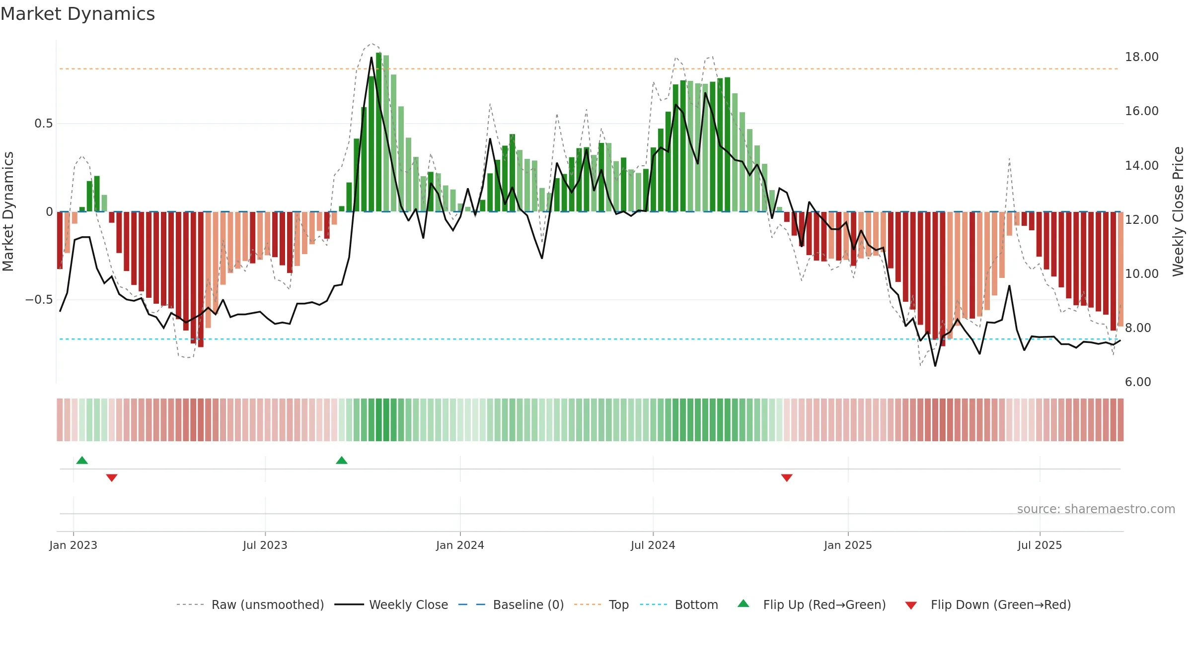The image size is (1192, 670).
Task: Click the 8.00 price axis tick
Action: point(1138,328)
